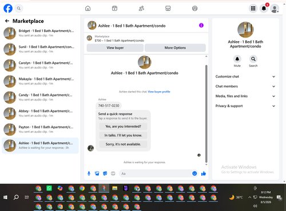This screenshot has height=211, width=286.
Task: Open File Explorer from the taskbar
Action: click(115, 188)
